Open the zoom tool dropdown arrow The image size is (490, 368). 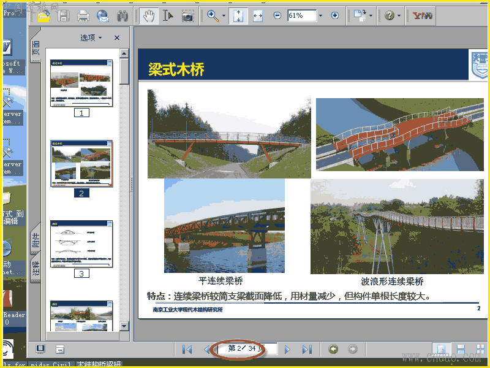224,15
